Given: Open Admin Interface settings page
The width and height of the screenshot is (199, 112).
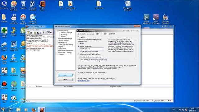Looking at the screenshot, I should click(x=66, y=45).
